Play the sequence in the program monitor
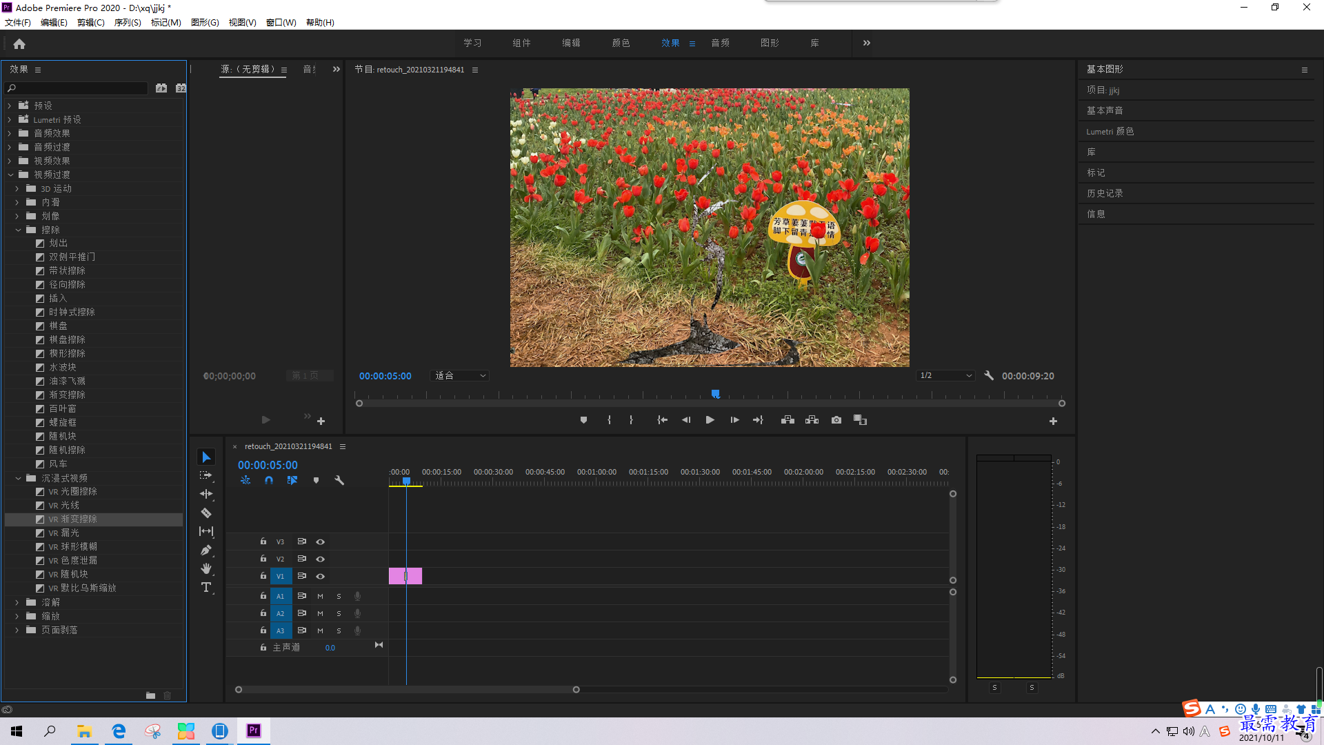Image resolution: width=1324 pixels, height=745 pixels. (710, 419)
